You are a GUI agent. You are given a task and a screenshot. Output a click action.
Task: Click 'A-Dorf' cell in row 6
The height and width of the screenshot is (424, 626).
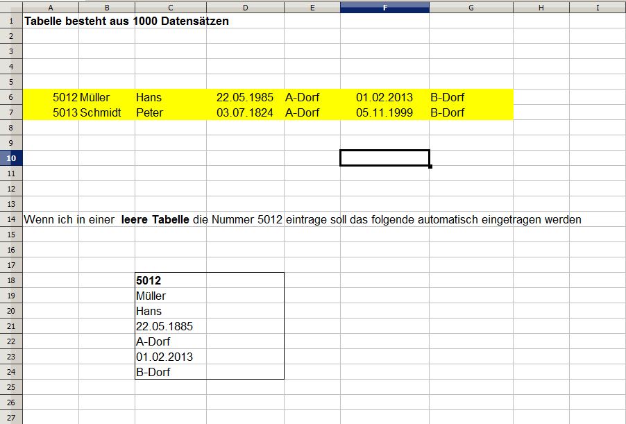[x=312, y=97]
